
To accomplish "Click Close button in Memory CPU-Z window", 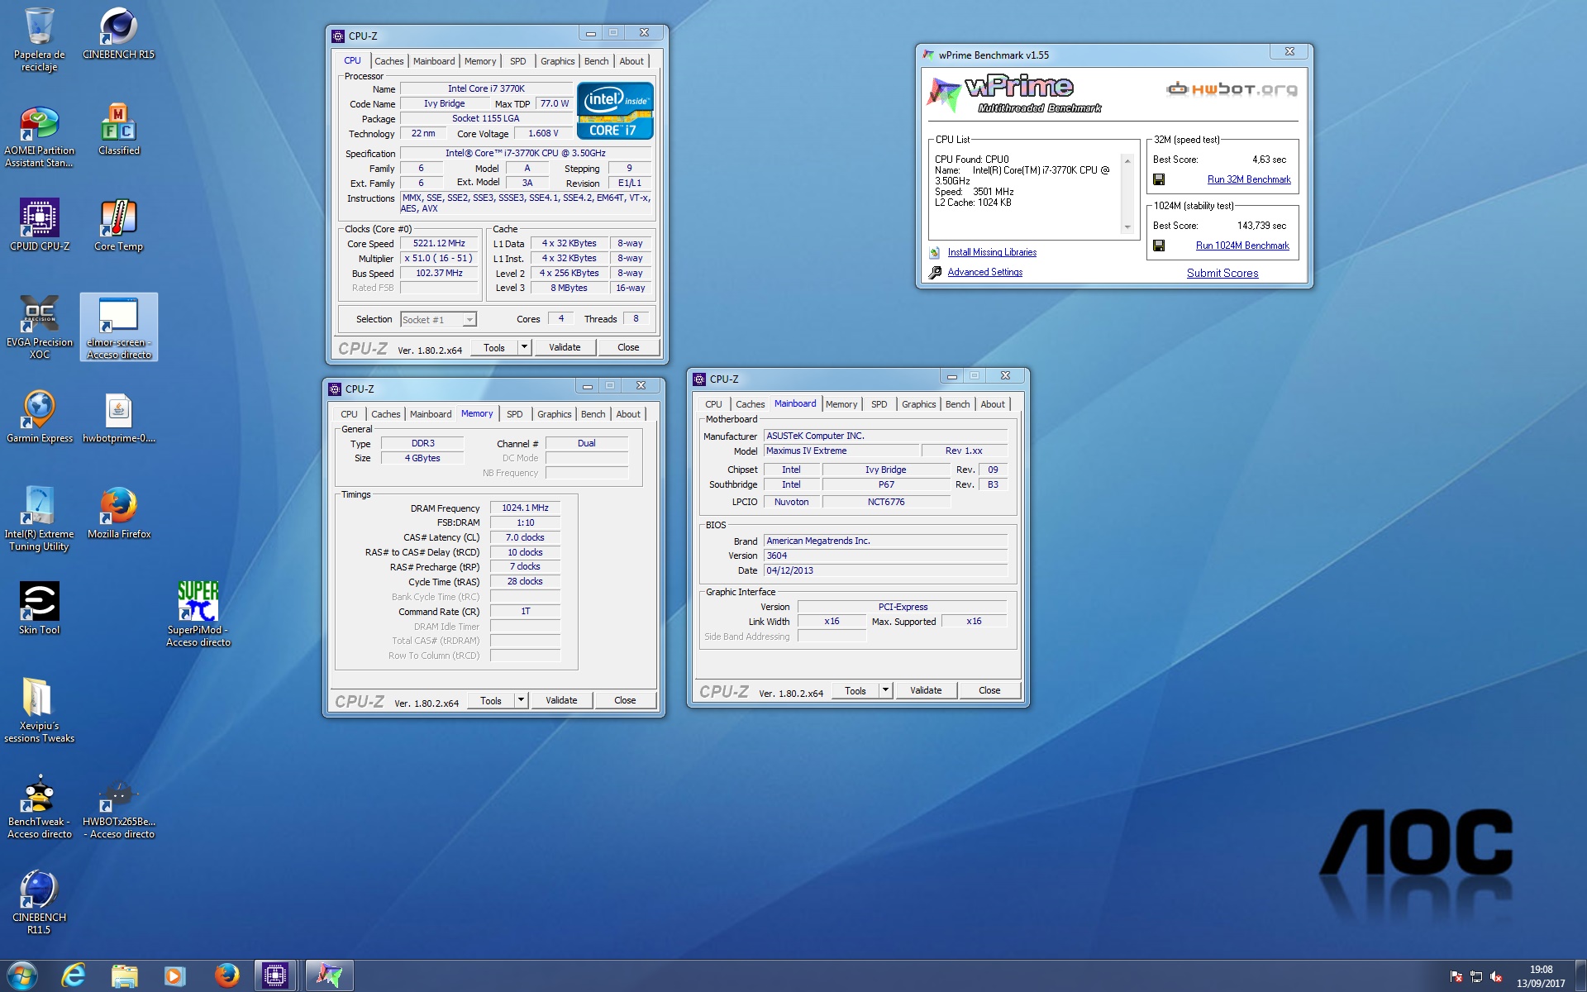I will [x=625, y=700].
